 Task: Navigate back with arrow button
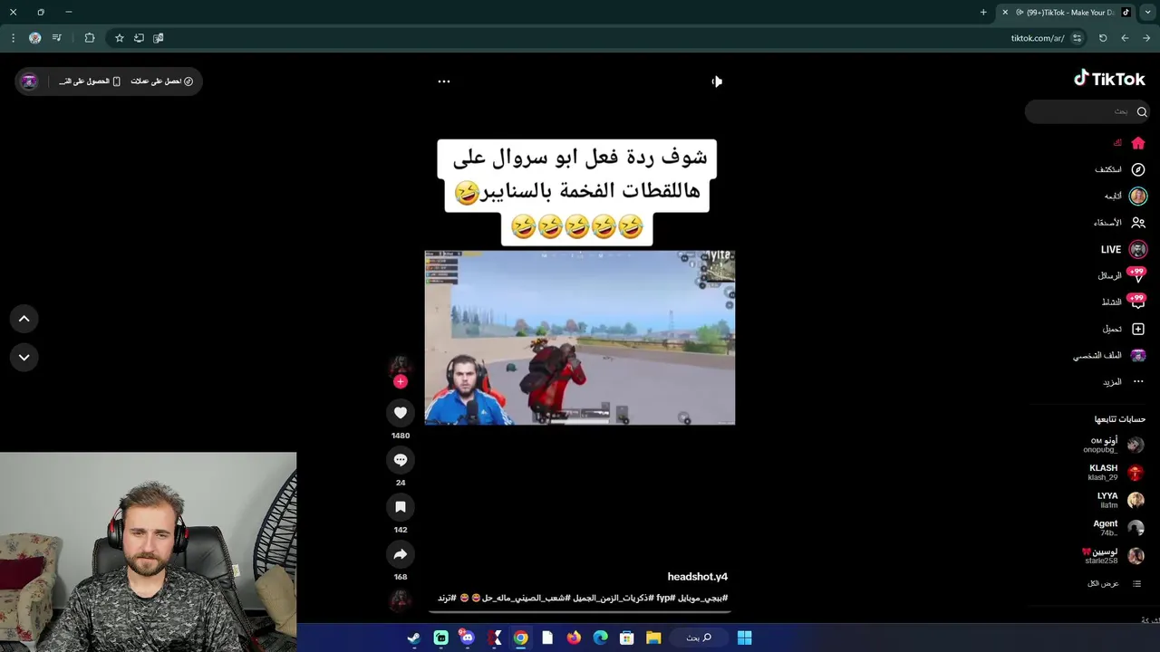[1125, 38]
